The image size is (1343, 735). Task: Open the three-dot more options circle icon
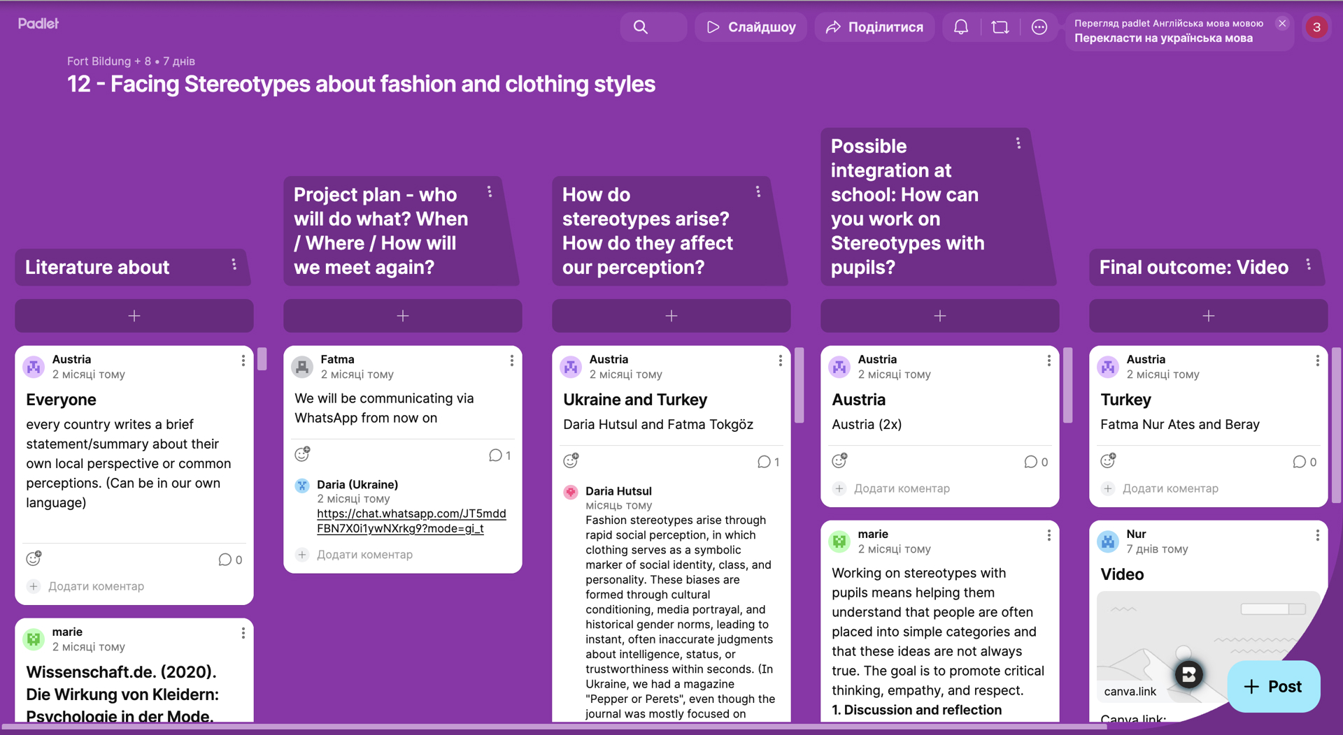coord(1039,27)
